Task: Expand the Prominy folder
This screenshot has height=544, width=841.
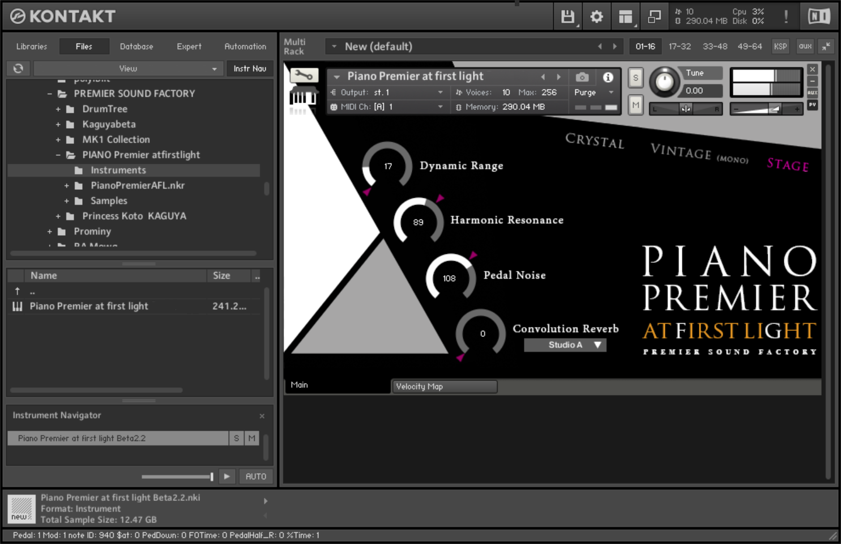Action: pos(50,231)
